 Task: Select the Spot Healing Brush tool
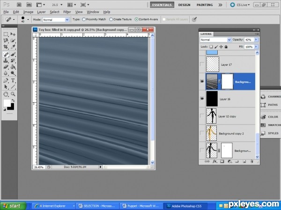[x=6, y=54]
